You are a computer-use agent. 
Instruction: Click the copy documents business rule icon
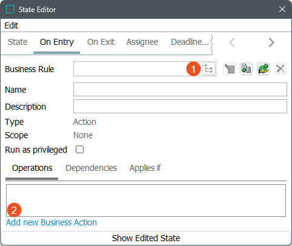coord(246,69)
